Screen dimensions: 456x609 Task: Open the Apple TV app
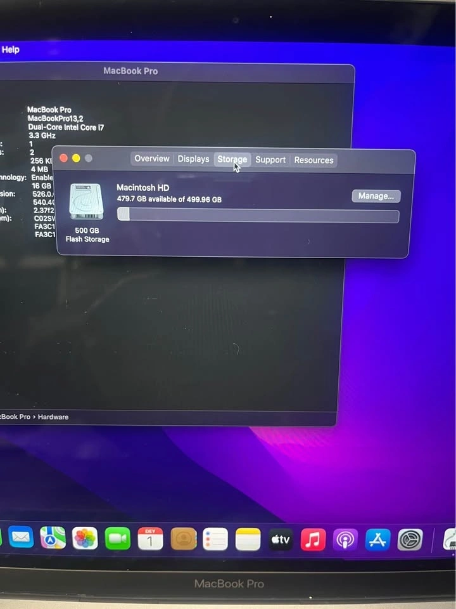[281, 540]
